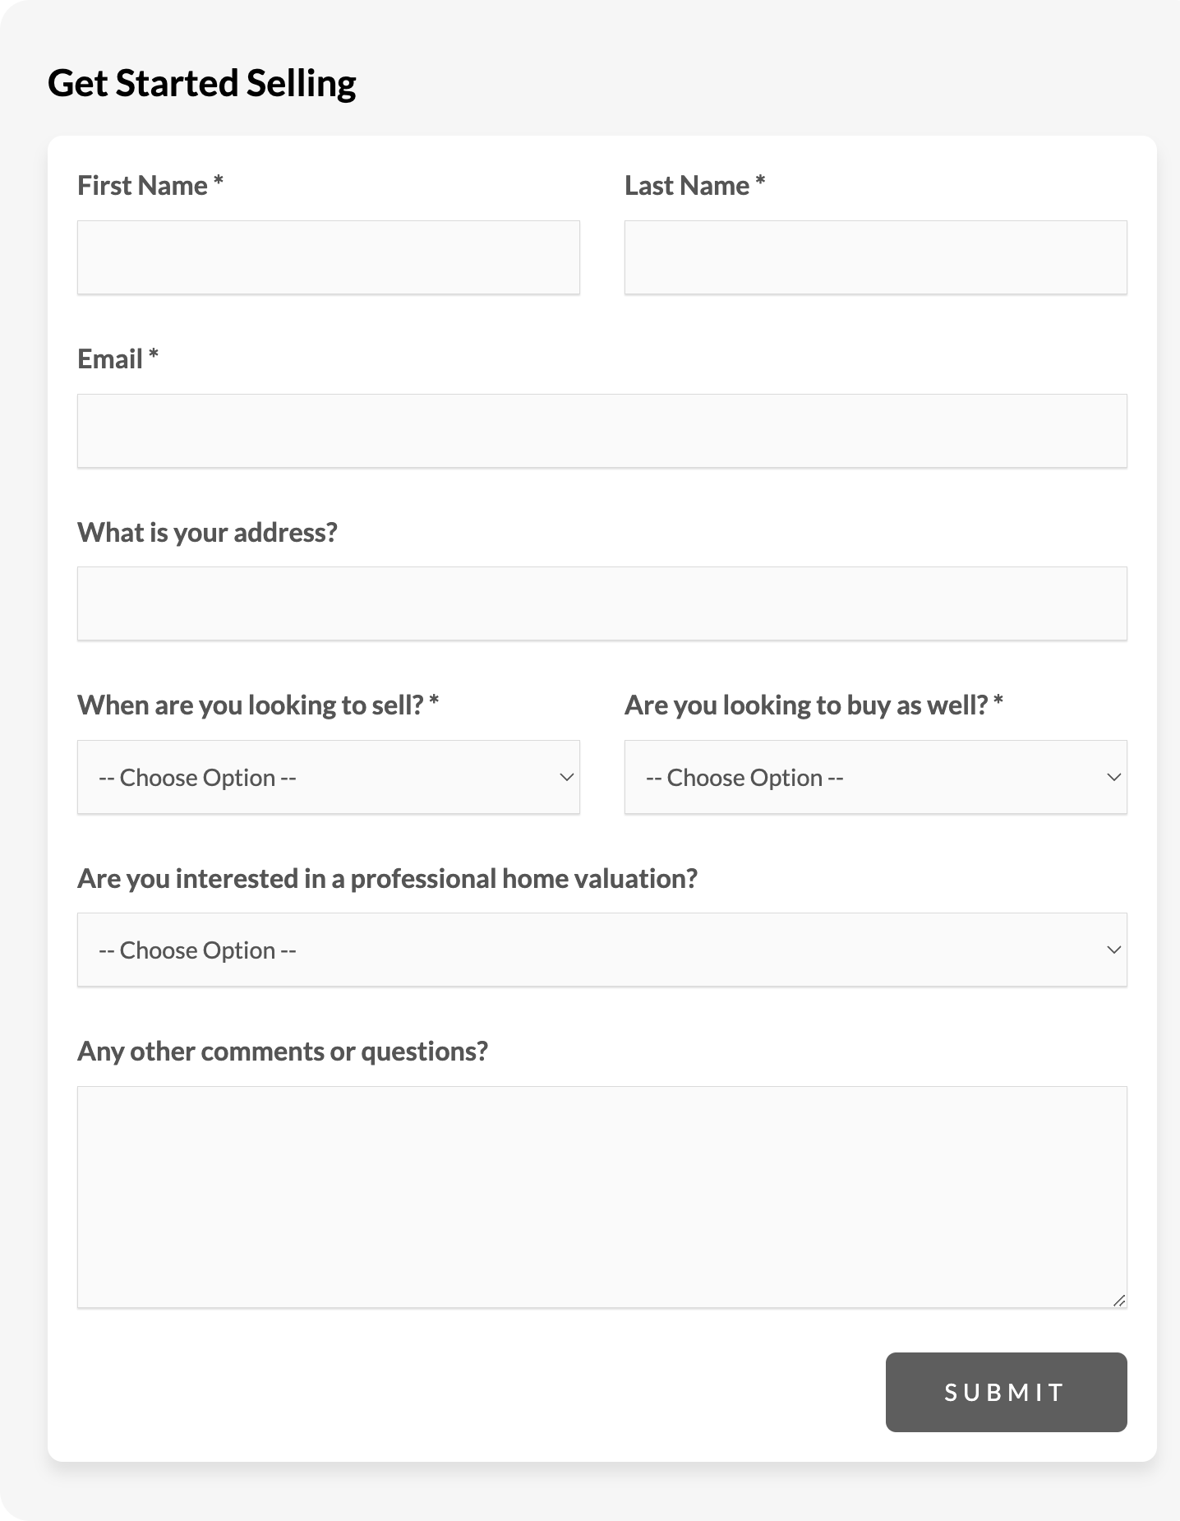Click the chevron arrow in the home valuation dropdown
Image resolution: width=1180 pixels, height=1521 pixels.
(x=1113, y=950)
